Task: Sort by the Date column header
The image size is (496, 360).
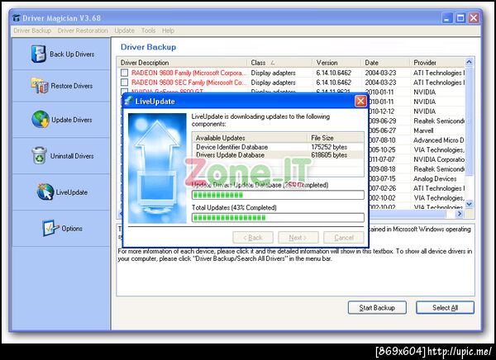Action: click(x=385, y=63)
